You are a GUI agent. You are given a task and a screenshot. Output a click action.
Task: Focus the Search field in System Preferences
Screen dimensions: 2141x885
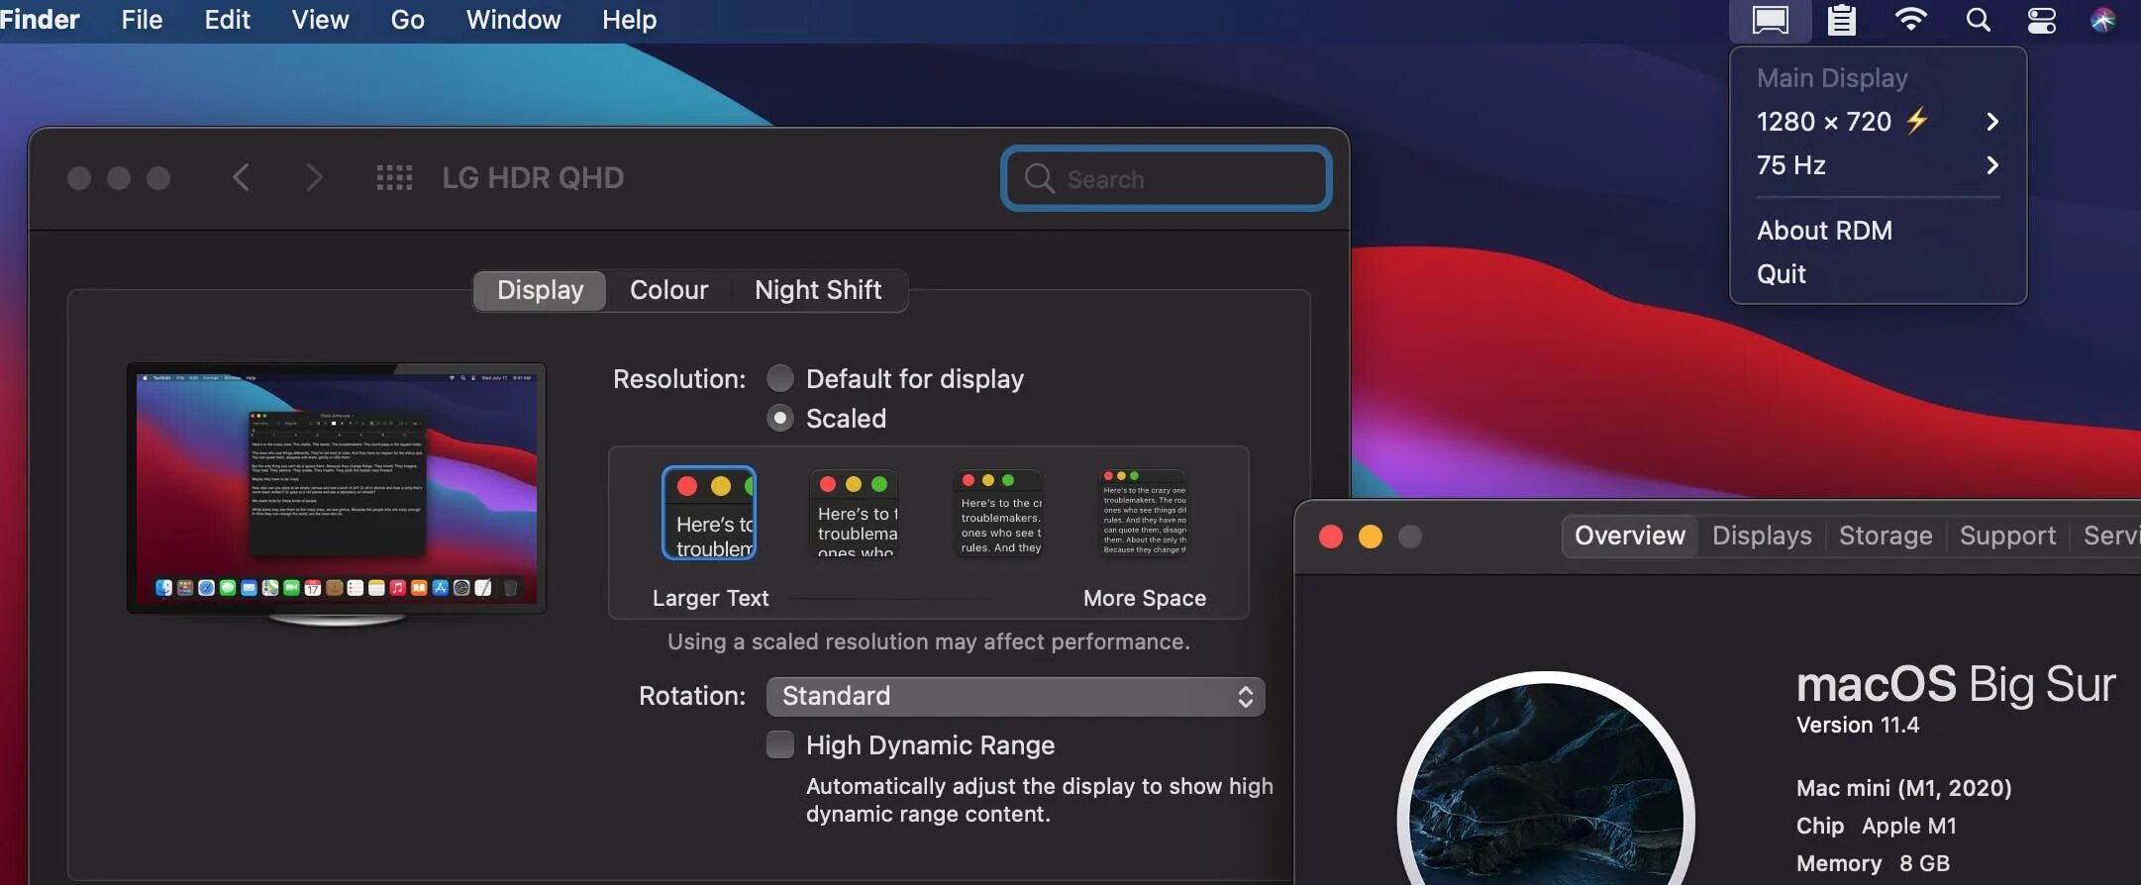(1167, 178)
